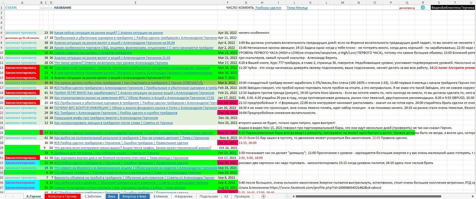Switch to the А.Герчик sheet tab
The height and width of the screenshot is (199, 476).
pyautogui.click(x=34, y=196)
